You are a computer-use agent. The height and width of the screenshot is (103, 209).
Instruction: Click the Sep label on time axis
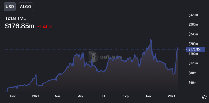click(126, 96)
